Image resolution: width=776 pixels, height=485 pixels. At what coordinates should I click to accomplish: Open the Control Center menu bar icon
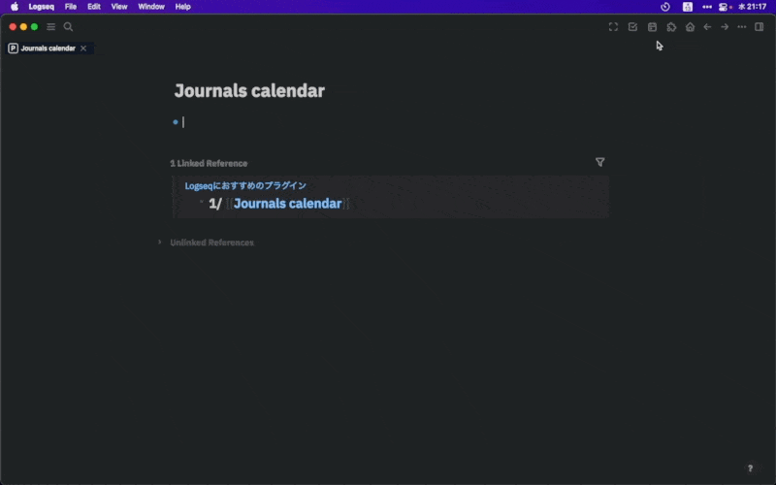pos(725,7)
